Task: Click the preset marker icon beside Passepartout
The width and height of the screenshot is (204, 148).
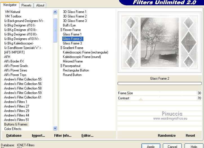Action: coord(61,66)
